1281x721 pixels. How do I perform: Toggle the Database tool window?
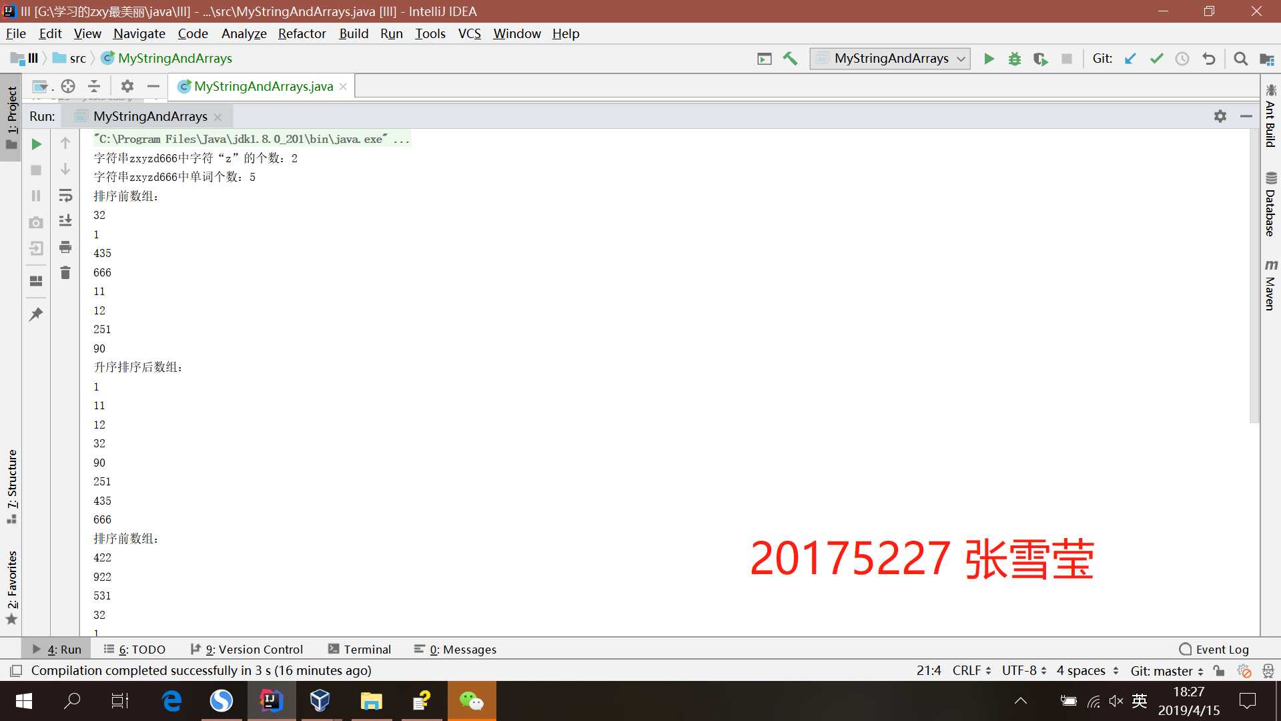(x=1270, y=204)
